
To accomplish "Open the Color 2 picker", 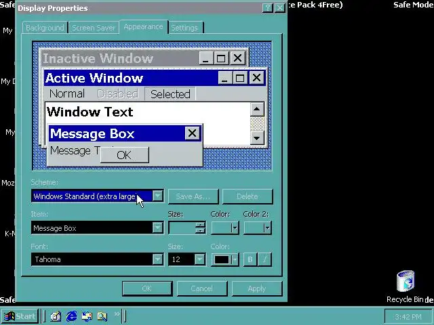I will pyautogui.click(x=258, y=228).
